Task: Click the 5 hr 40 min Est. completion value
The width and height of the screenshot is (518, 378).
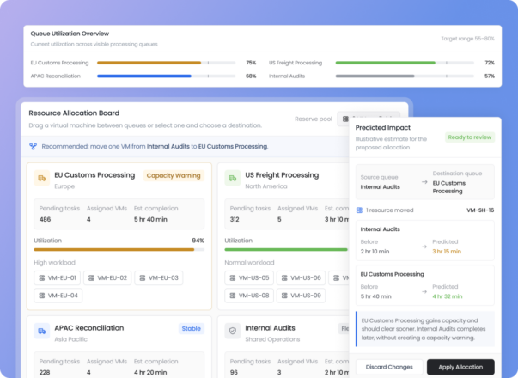Action: pos(150,219)
